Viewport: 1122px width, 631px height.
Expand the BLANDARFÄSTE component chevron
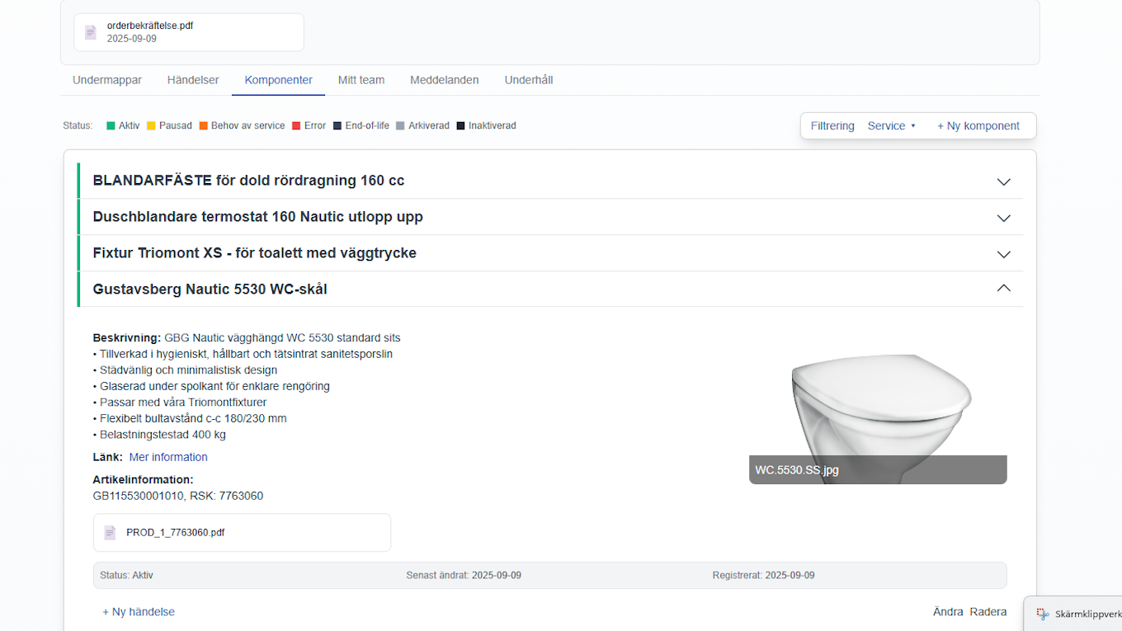point(1003,181)
